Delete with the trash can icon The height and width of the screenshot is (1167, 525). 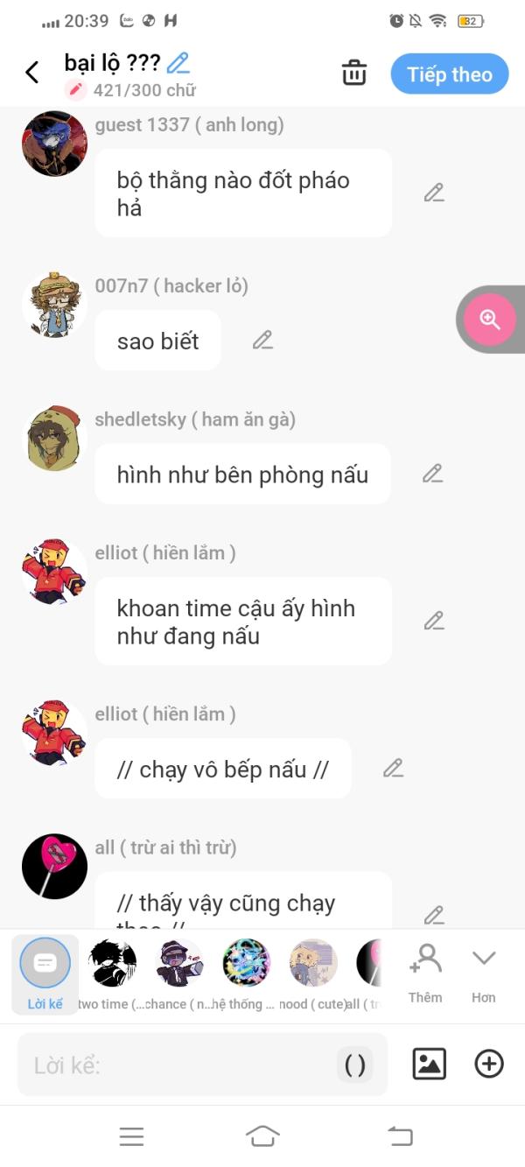point(354,73)
